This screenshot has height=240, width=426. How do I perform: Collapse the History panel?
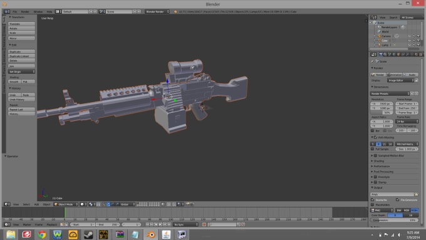14,88
